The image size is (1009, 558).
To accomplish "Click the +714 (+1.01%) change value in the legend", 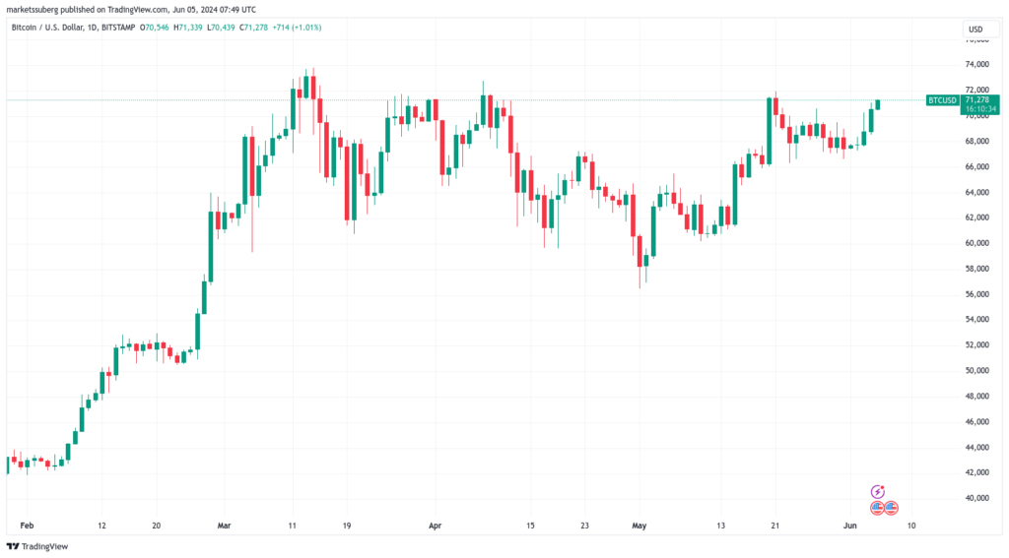I will (297, 28).
